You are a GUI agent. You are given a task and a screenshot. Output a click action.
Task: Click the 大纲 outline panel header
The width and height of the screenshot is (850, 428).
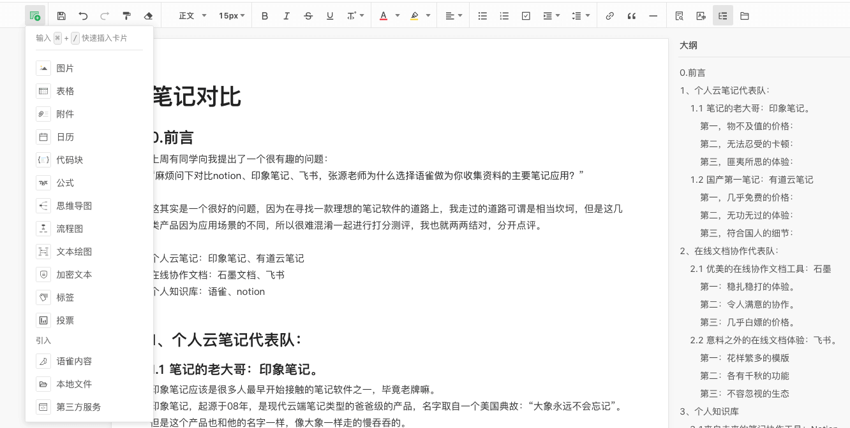pos(689,45)
